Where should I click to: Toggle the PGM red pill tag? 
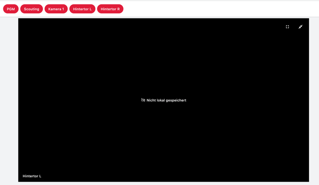click(11, 9)
